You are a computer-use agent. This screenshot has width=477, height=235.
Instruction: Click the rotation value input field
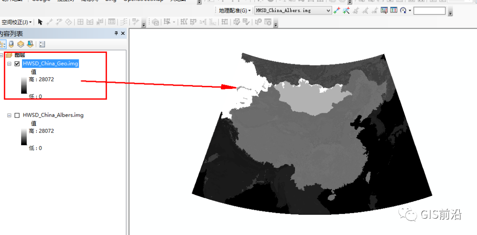click(x=429, y=11)
